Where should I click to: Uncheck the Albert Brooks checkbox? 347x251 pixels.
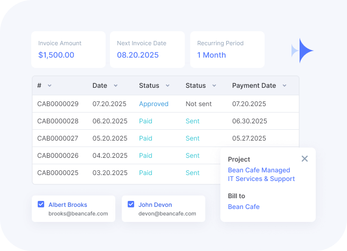click(41, 205)
